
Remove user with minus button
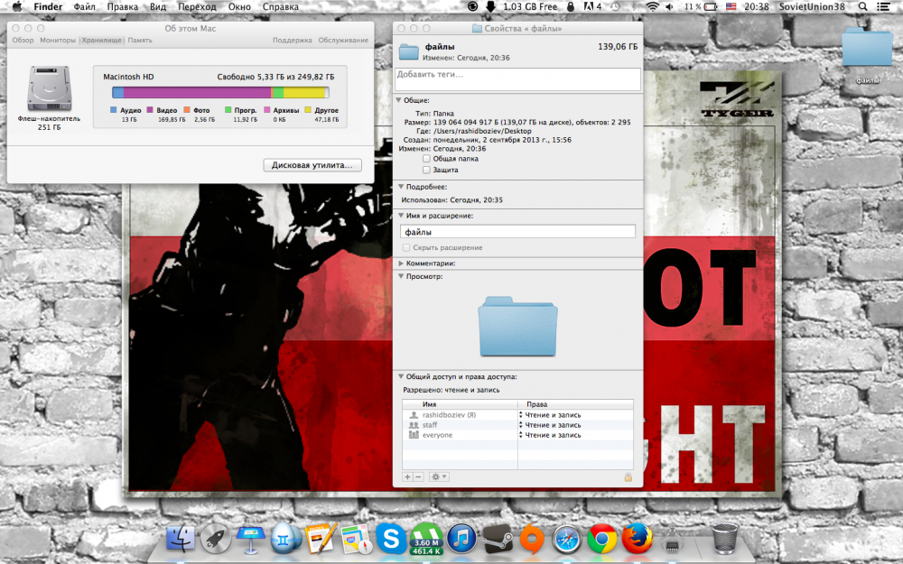(x=419, y=477)
